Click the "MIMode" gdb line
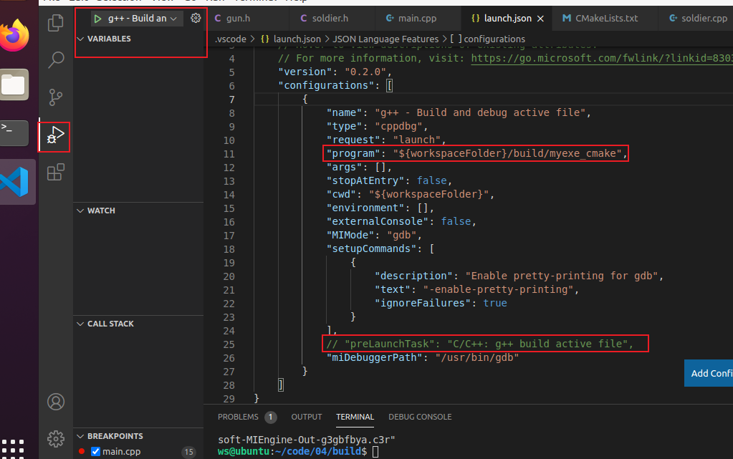This screenshot has height=459, width=733. (x=374, y=235)
